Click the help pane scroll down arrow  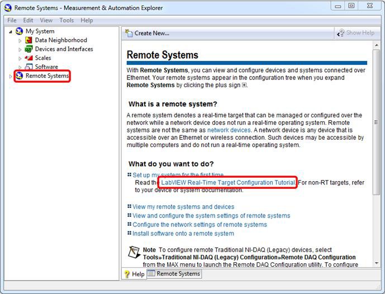point(377,263)
